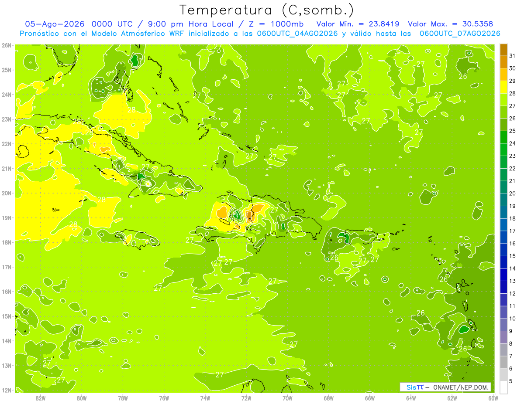Click the '82W' longitude axis label
This screenshot has height=404, width=524.
pyautogui.click(x=41, y=398)
